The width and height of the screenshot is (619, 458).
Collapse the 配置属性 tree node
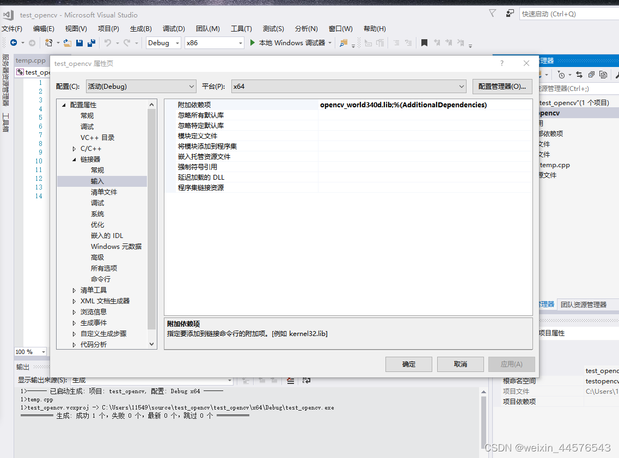click(64, 105)
